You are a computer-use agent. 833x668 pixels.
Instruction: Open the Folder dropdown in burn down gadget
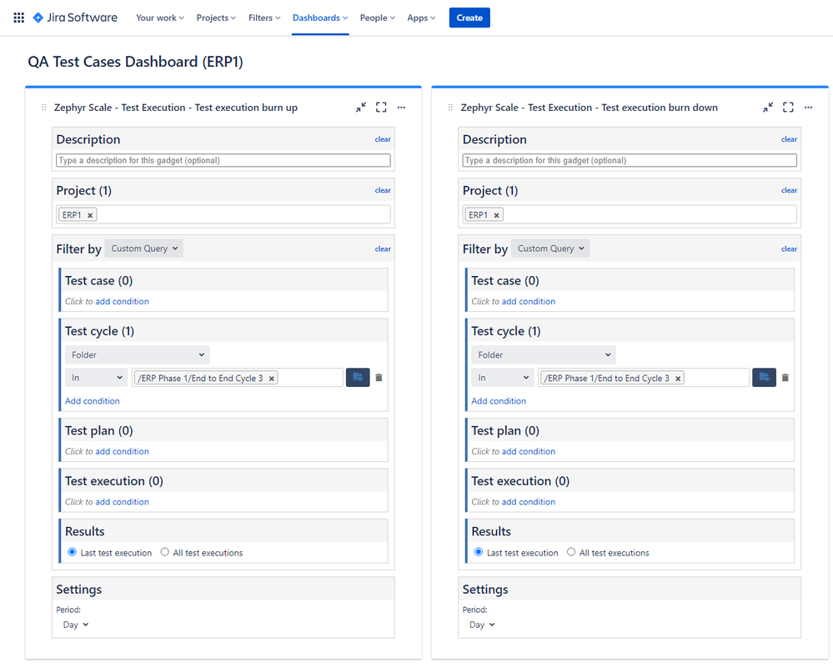543,355
